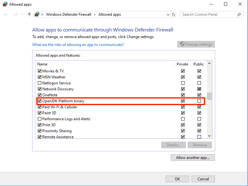
Task: Click the search magnifier icon
Action: pos(239,14)
